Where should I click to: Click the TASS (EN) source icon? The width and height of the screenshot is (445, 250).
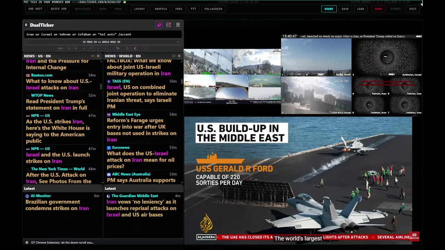point(109,81)
